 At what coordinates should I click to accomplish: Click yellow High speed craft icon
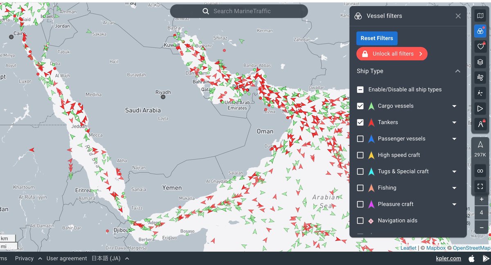(371, 155)
